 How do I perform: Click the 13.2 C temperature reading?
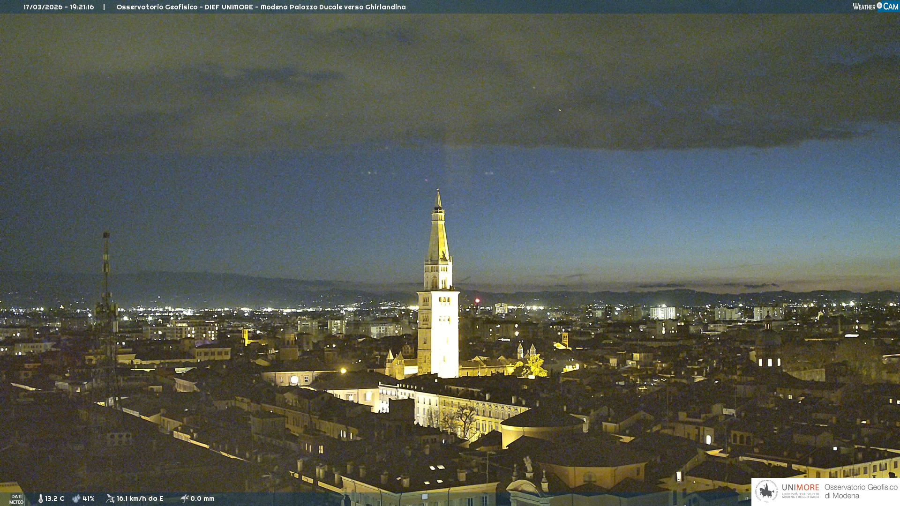tap(54, 499)
